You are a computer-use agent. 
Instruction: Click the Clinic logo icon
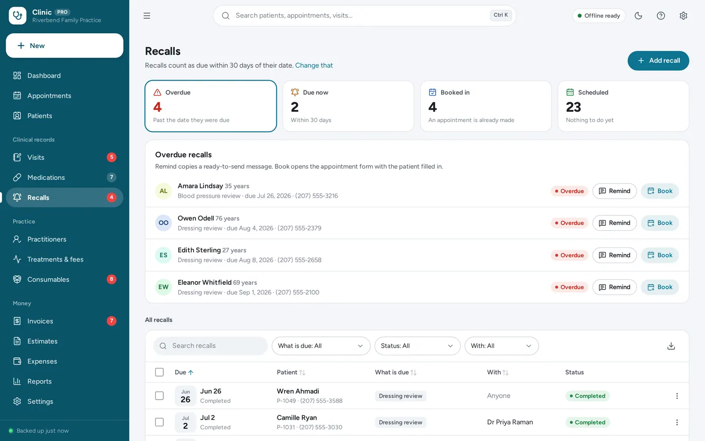point(18,16)
